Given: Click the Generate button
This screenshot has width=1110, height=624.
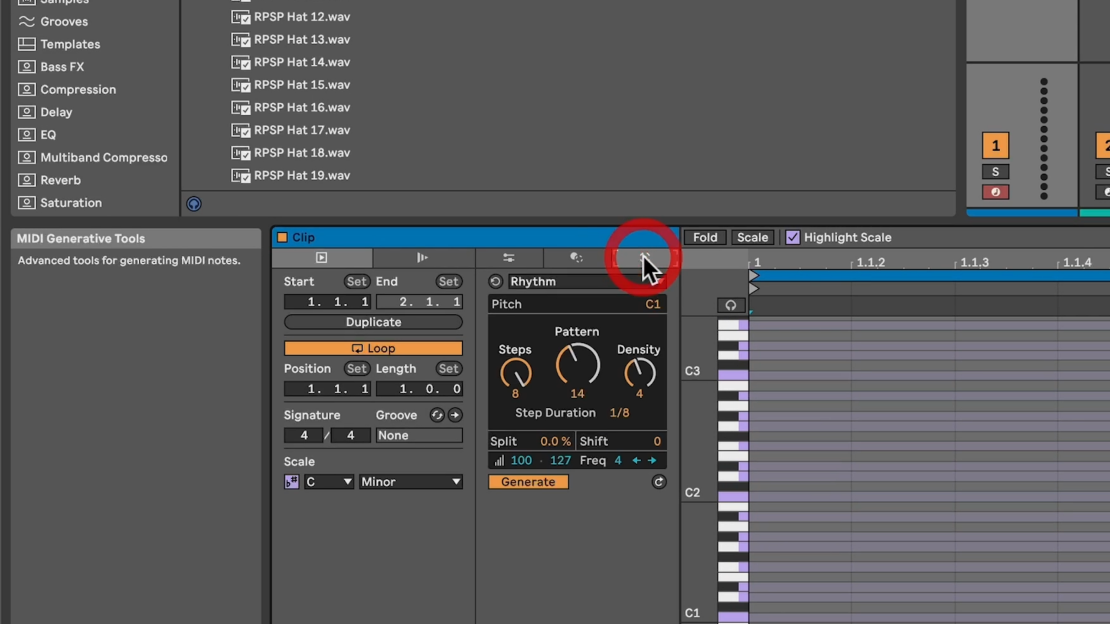Looking at the screenshot, I should point(528,482).
